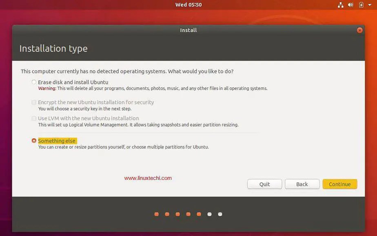Image resolution: width=377 pixels, height=236 pixels.
Task: Click the Continue button
Action: [340, 184]
